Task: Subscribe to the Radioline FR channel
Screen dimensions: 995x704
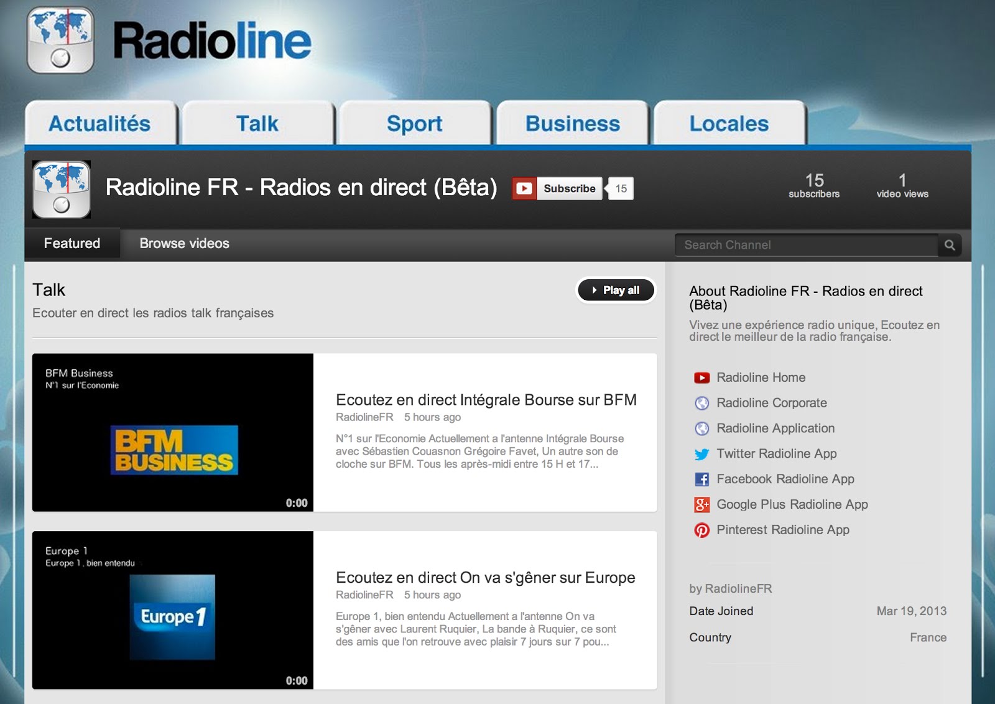Action: [x=557, y=188]
